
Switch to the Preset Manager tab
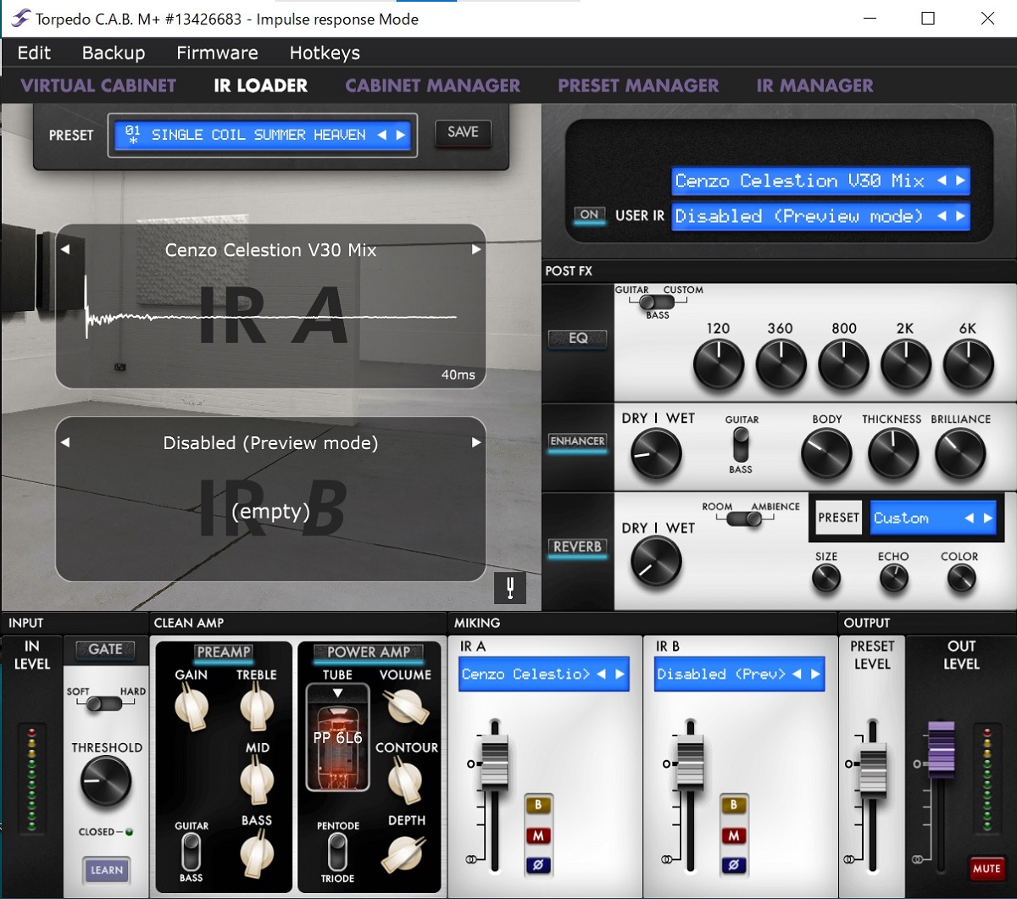[x=638, y=86]
